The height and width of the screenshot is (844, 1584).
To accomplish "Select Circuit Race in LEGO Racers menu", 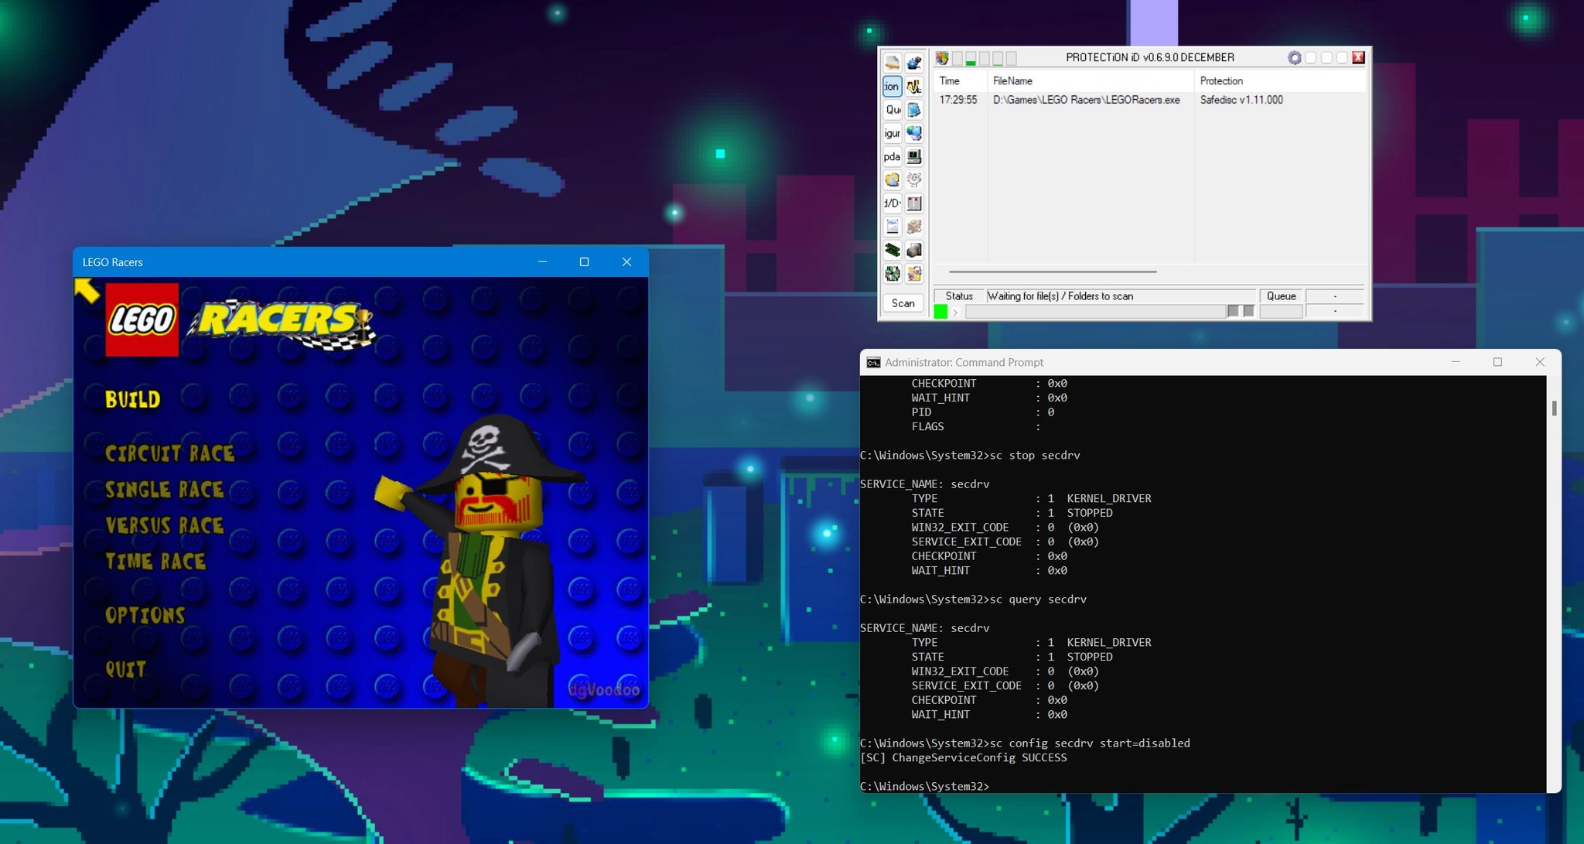I will click(169, 453).
